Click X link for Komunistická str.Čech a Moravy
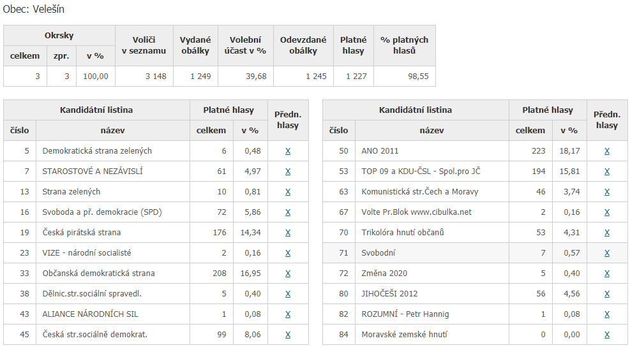The width and height of the screenshot is (637, 350). [x=607, y=192]
